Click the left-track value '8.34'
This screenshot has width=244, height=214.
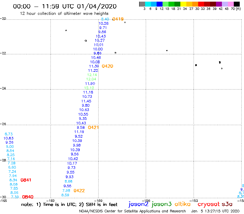[13, 180]
